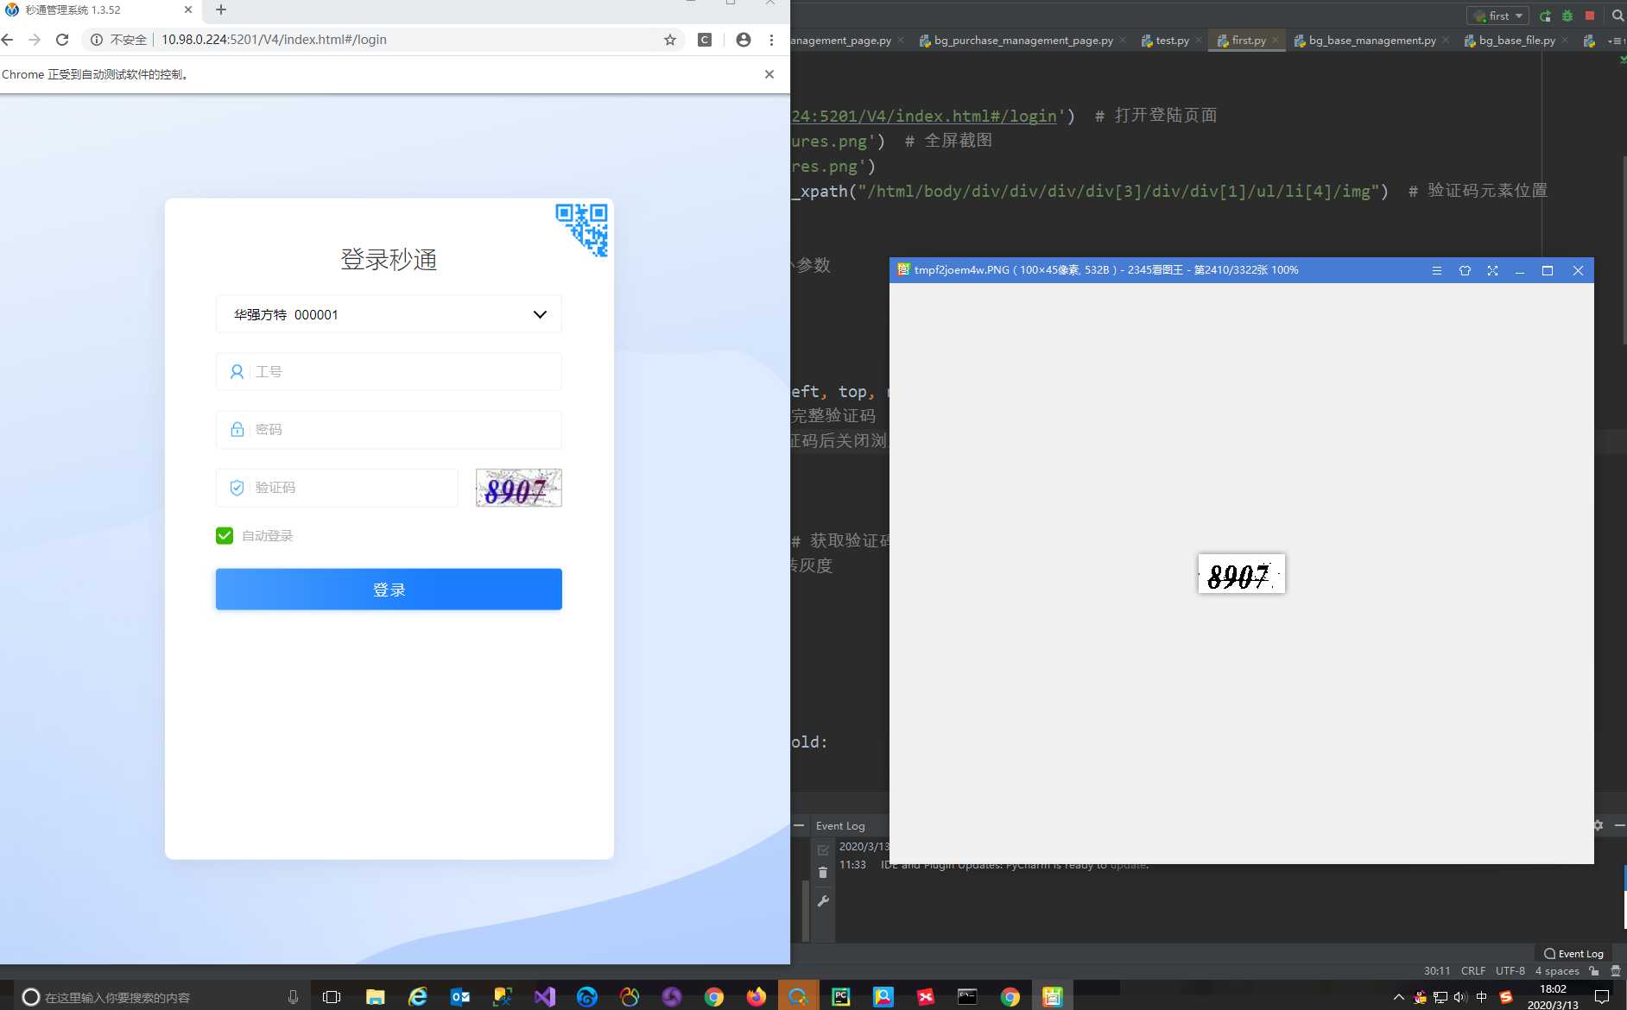Switch to bg_base_file.py editor tab
This screenshot has width=1627, height=1010.
coord(1517,41)
